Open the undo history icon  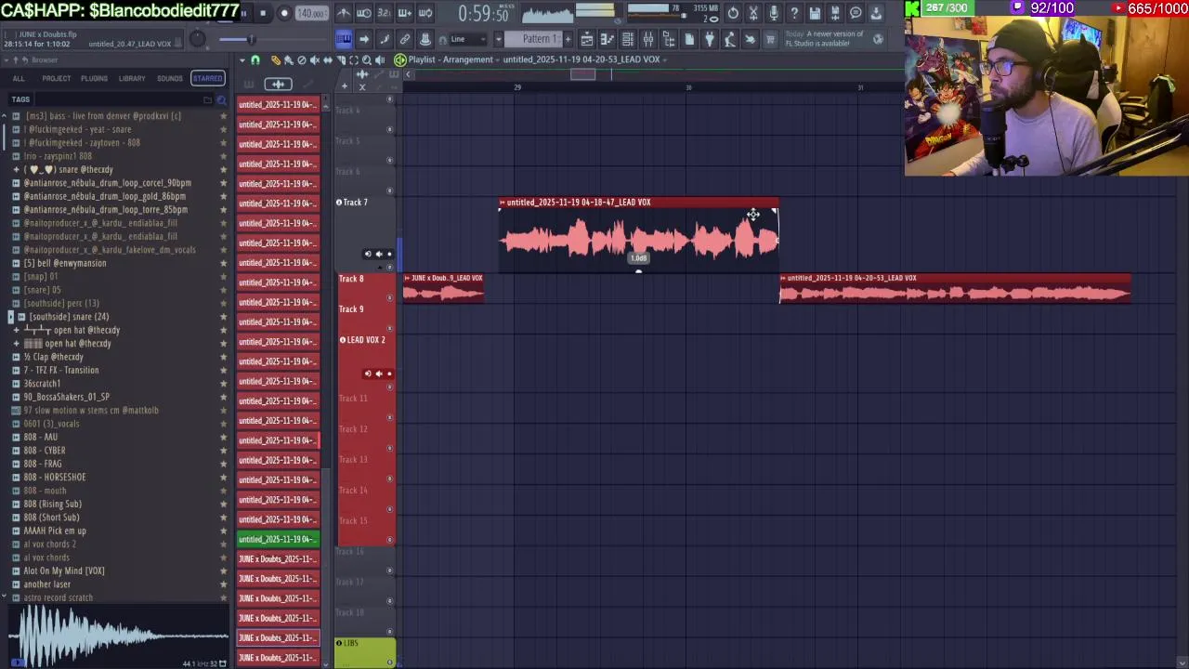coord(732,13)
